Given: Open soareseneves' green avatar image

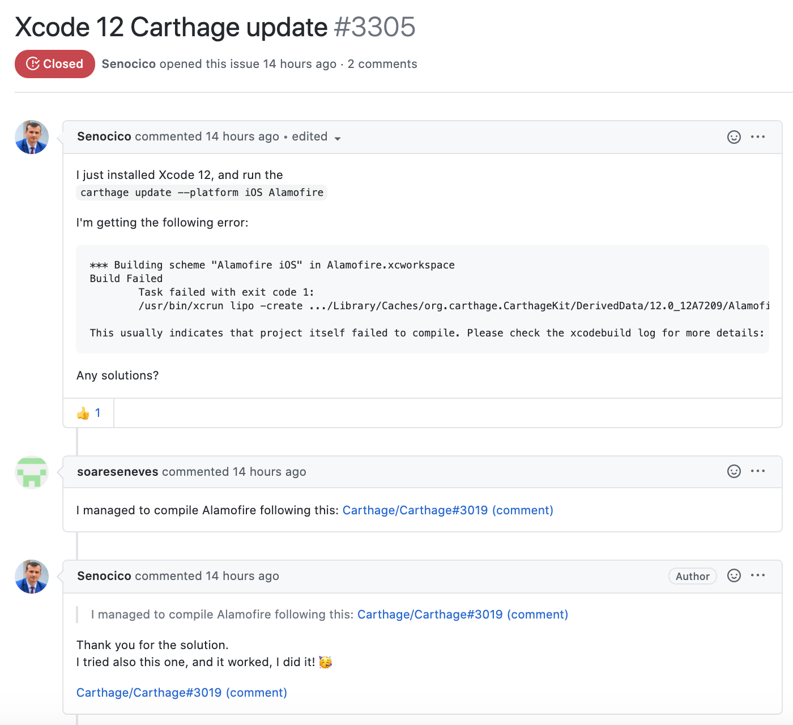Looking at the screenshot, I should pyautogui.click(x=32, y=472).
